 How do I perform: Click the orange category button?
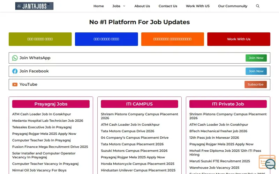(173, 39)
